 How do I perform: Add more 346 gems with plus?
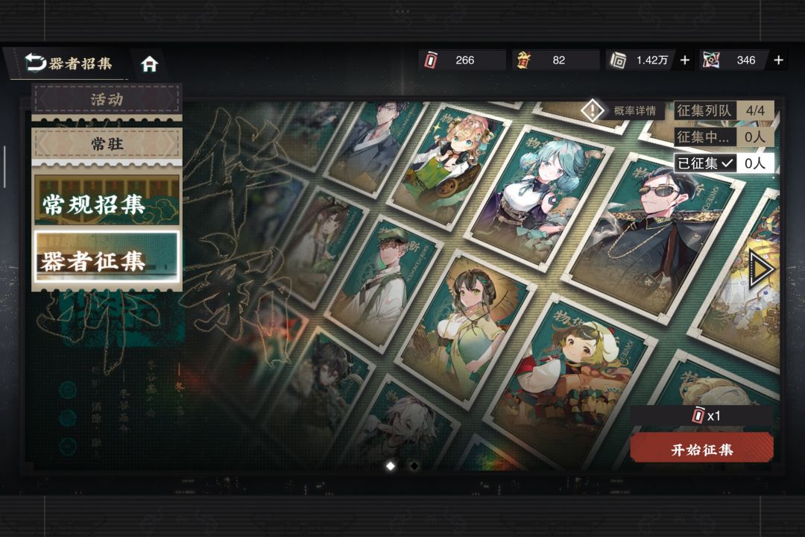pyautogui.click(x=778, y=60)
